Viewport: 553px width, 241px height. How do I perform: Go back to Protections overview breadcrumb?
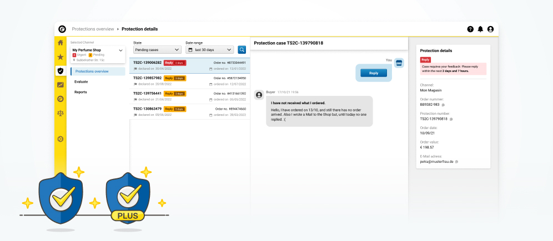click(93, 29)
